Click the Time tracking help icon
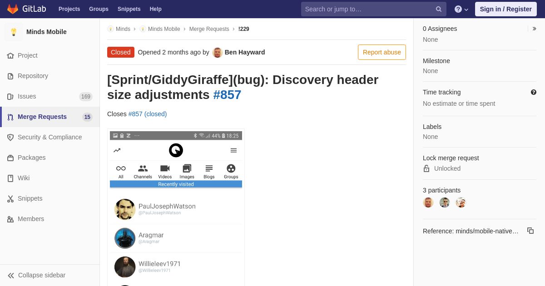 coord(534,92)
